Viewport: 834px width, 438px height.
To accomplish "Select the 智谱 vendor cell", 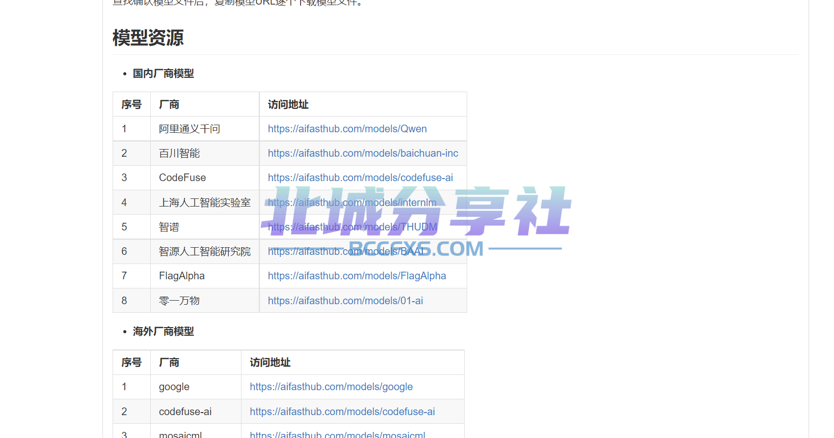I will pyautogui.click(x=205, y=227).
